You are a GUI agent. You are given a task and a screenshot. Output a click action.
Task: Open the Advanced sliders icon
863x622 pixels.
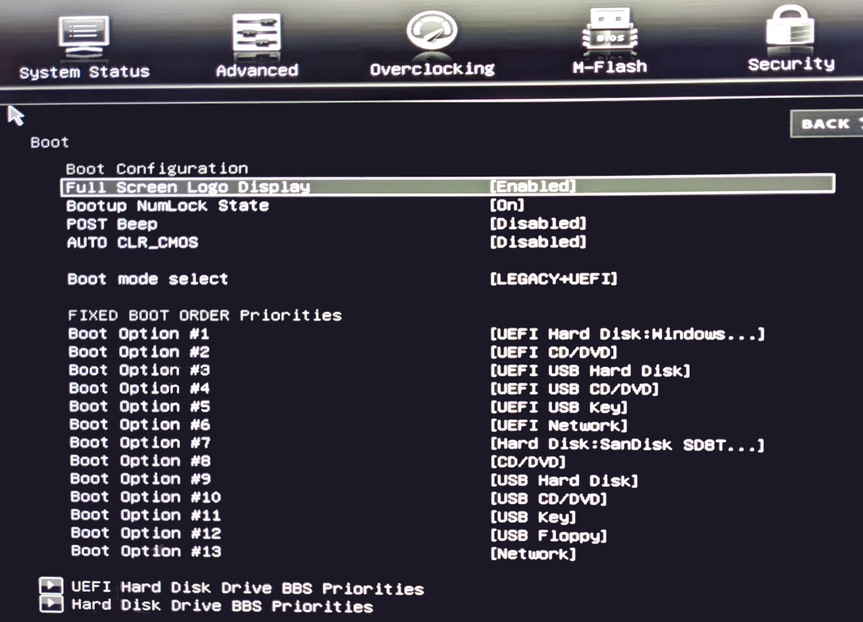pos(256,33)
